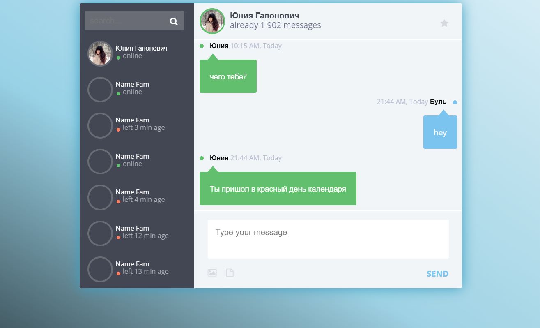This screenshot has height=328, width=540.
Task: Select contact that left 12 min ago
Action: (137, 233)
